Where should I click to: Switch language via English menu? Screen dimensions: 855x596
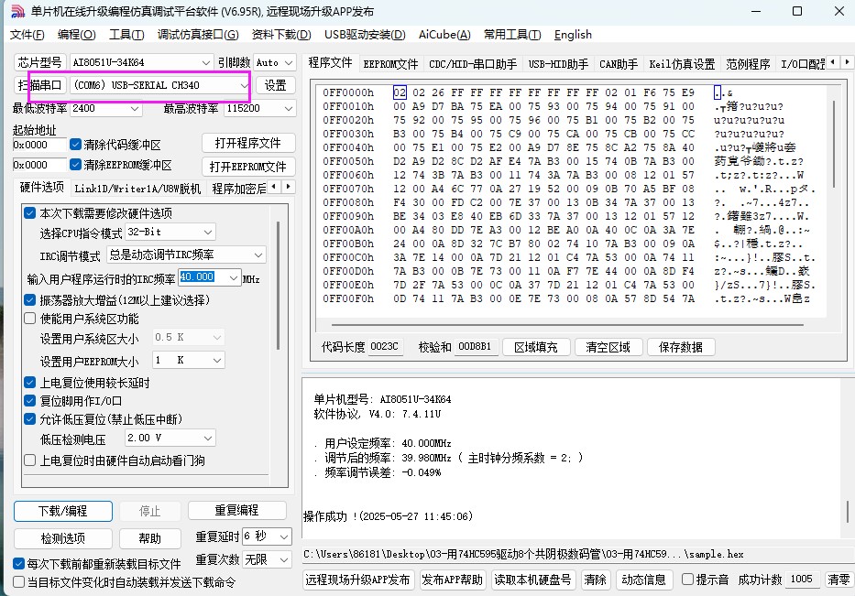pyautogui.click(x=573, y=35)
